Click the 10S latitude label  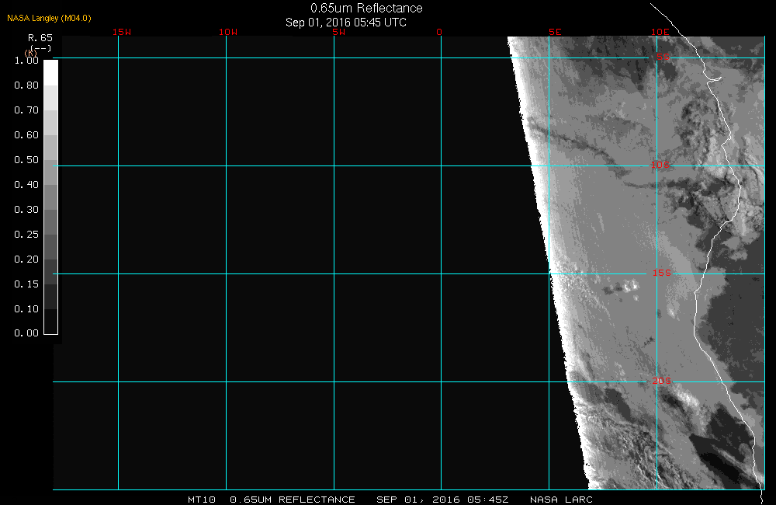660,165
